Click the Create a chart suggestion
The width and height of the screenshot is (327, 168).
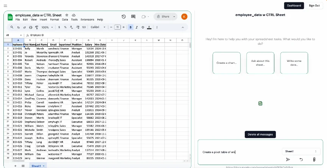pyautogui.click(x=226, y=63)
